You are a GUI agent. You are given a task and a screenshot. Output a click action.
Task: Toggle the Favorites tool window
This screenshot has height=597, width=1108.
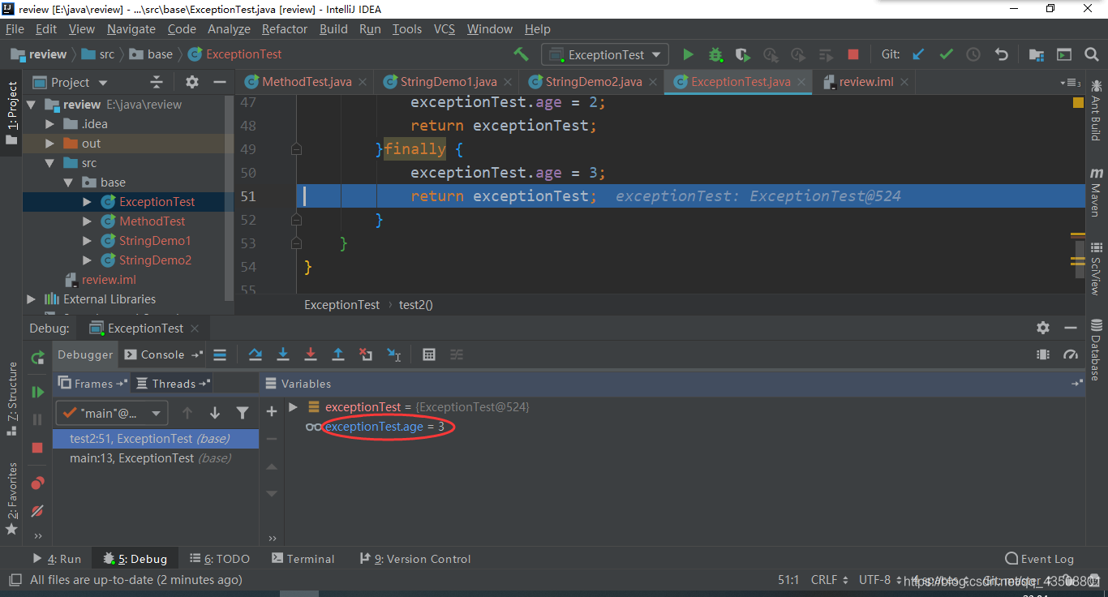pyautogui.click(x=11, y=499)
